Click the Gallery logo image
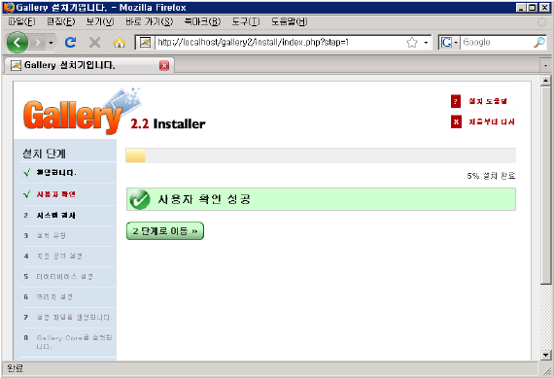Viewport: 554px width, 378px height. click(x=82, y=112)
